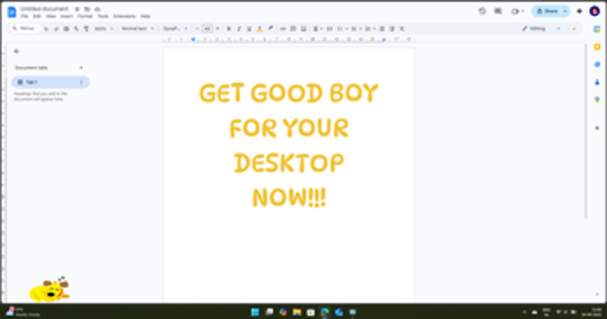Click the Windows Start button
607x319 pixels.
[x=255, y=312]
